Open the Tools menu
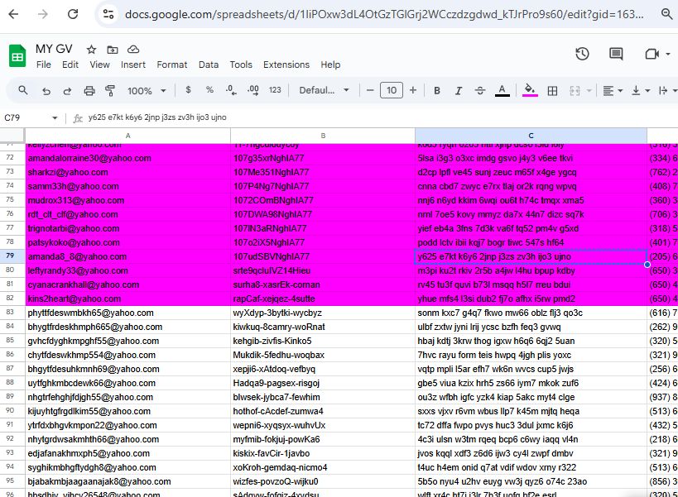Image resolution: width=678 pixels, height=497 pixels. pos(241,65)
